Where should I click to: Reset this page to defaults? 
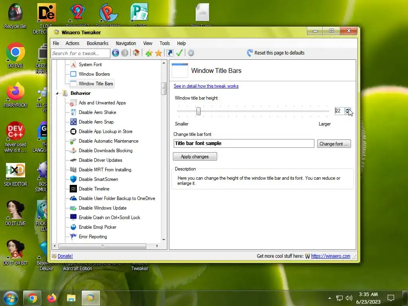(276, 53)
